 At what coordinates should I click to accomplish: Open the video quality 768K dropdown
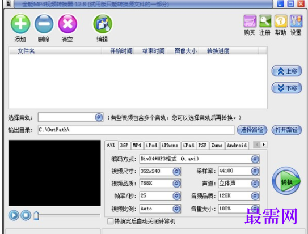point(176,184)
